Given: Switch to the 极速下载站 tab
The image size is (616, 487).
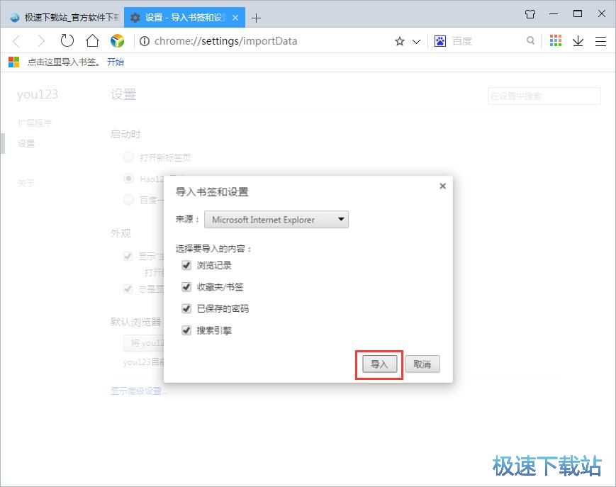Looking at the screenshot, I should click(62, 17).
